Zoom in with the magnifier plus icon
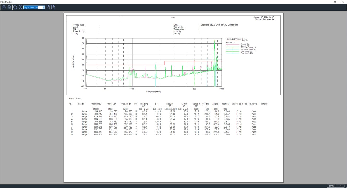Screen dimensions: 347x188 [20, 7]
